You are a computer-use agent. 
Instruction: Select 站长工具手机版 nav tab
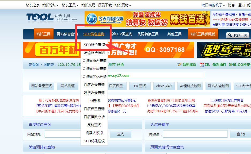(203, 34)
